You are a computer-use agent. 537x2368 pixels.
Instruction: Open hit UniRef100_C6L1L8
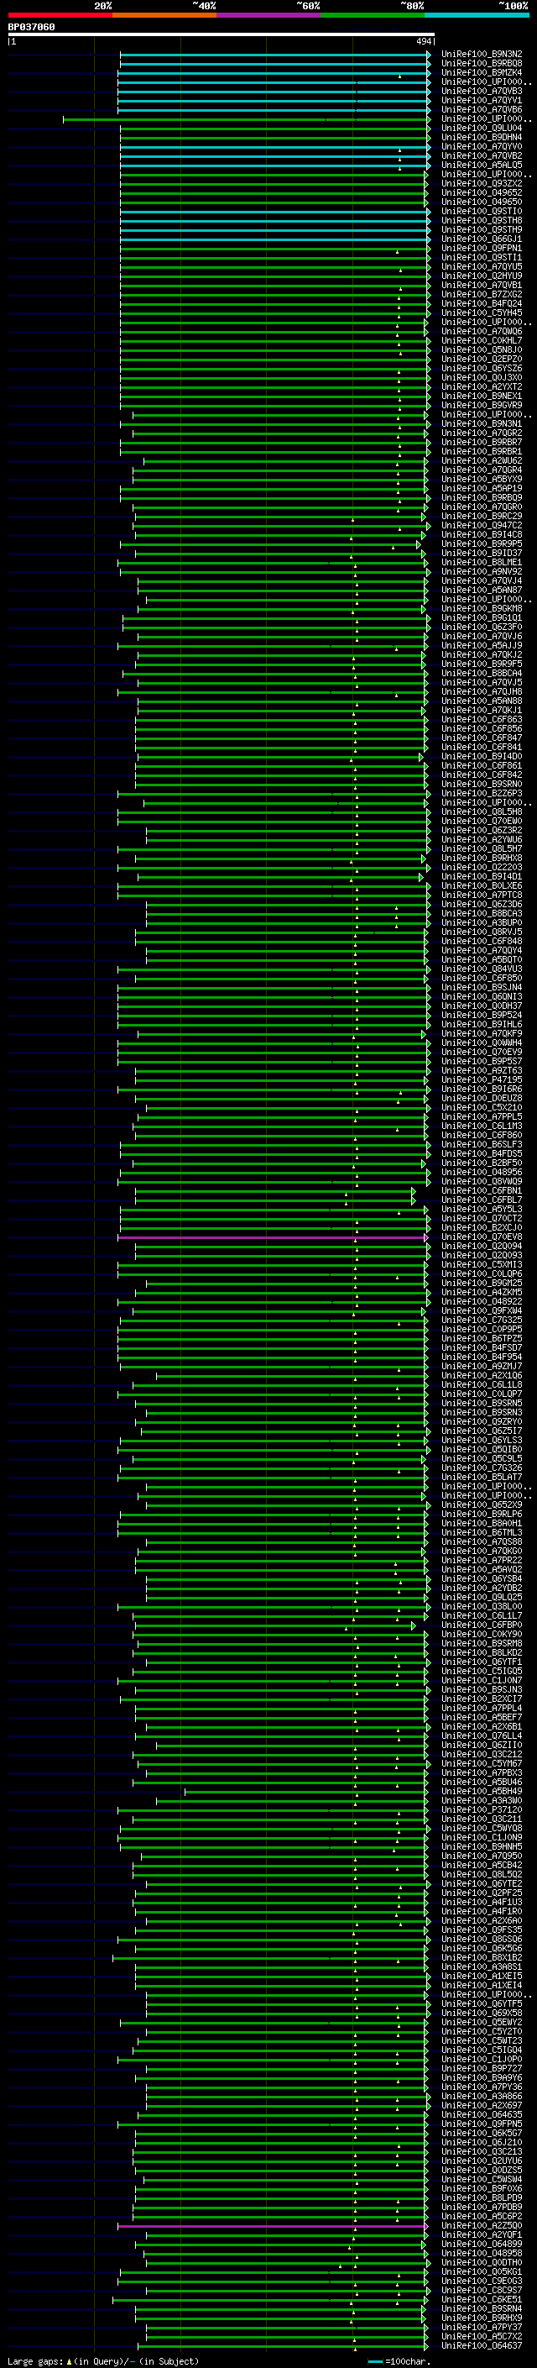tap(482, 1385)
